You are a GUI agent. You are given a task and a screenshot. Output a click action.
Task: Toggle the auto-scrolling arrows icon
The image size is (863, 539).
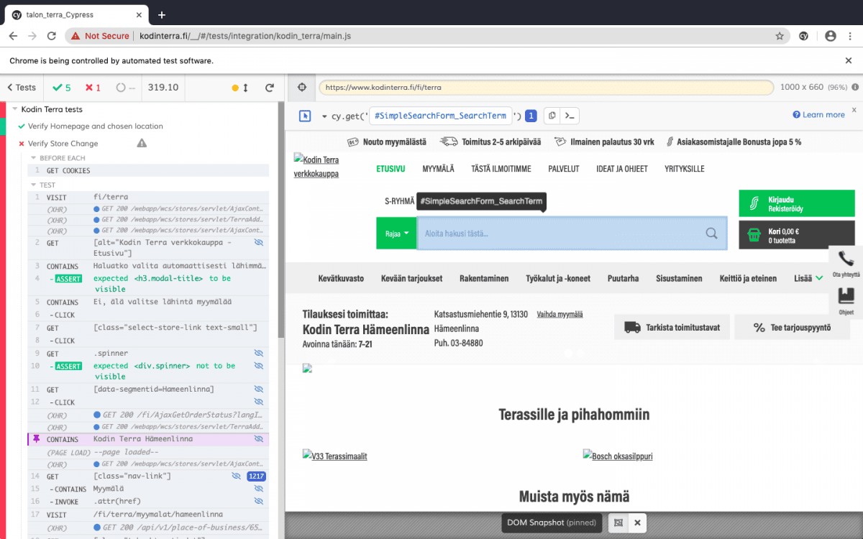click(x=245, y=88)
